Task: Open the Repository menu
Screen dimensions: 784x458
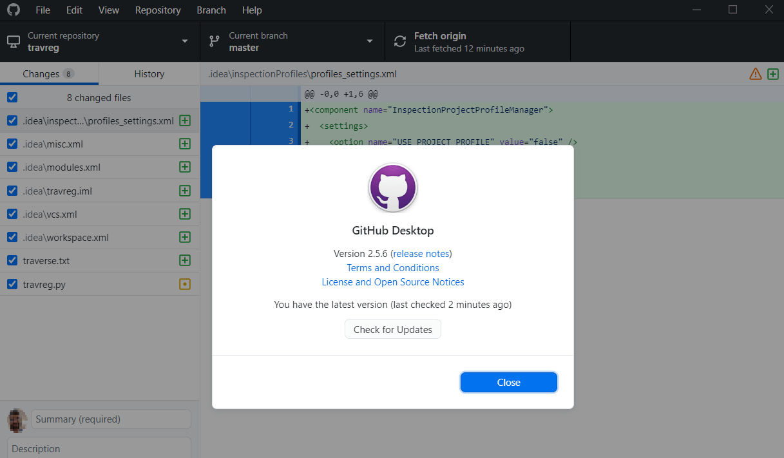Action: pyautogui.click(x=158, y=10)
